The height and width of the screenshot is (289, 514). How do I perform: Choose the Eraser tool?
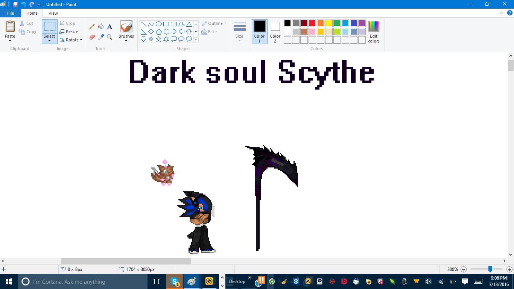click(92, 37)
